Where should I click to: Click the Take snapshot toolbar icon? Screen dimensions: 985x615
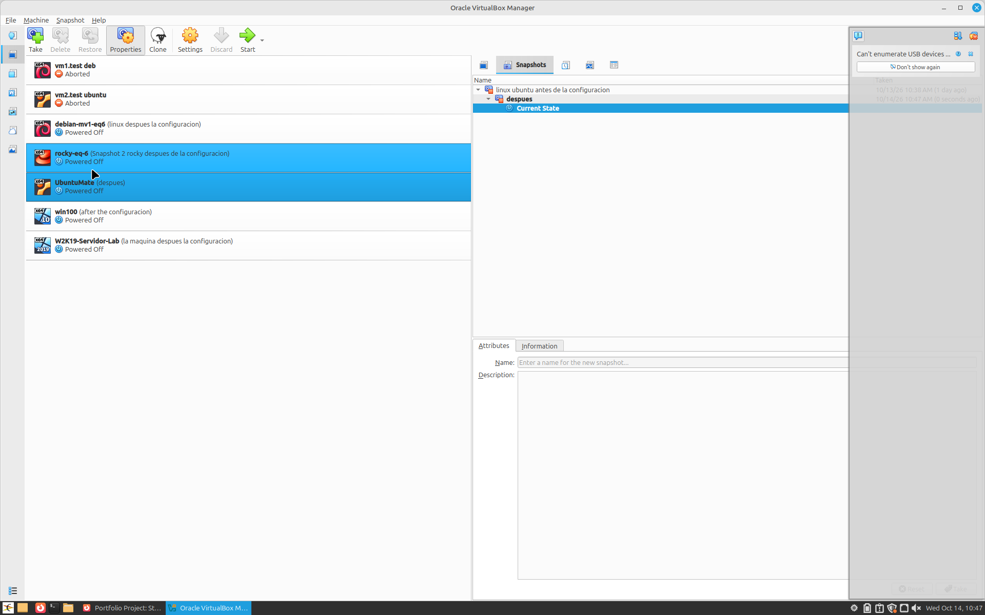click(x=35, y=40)
